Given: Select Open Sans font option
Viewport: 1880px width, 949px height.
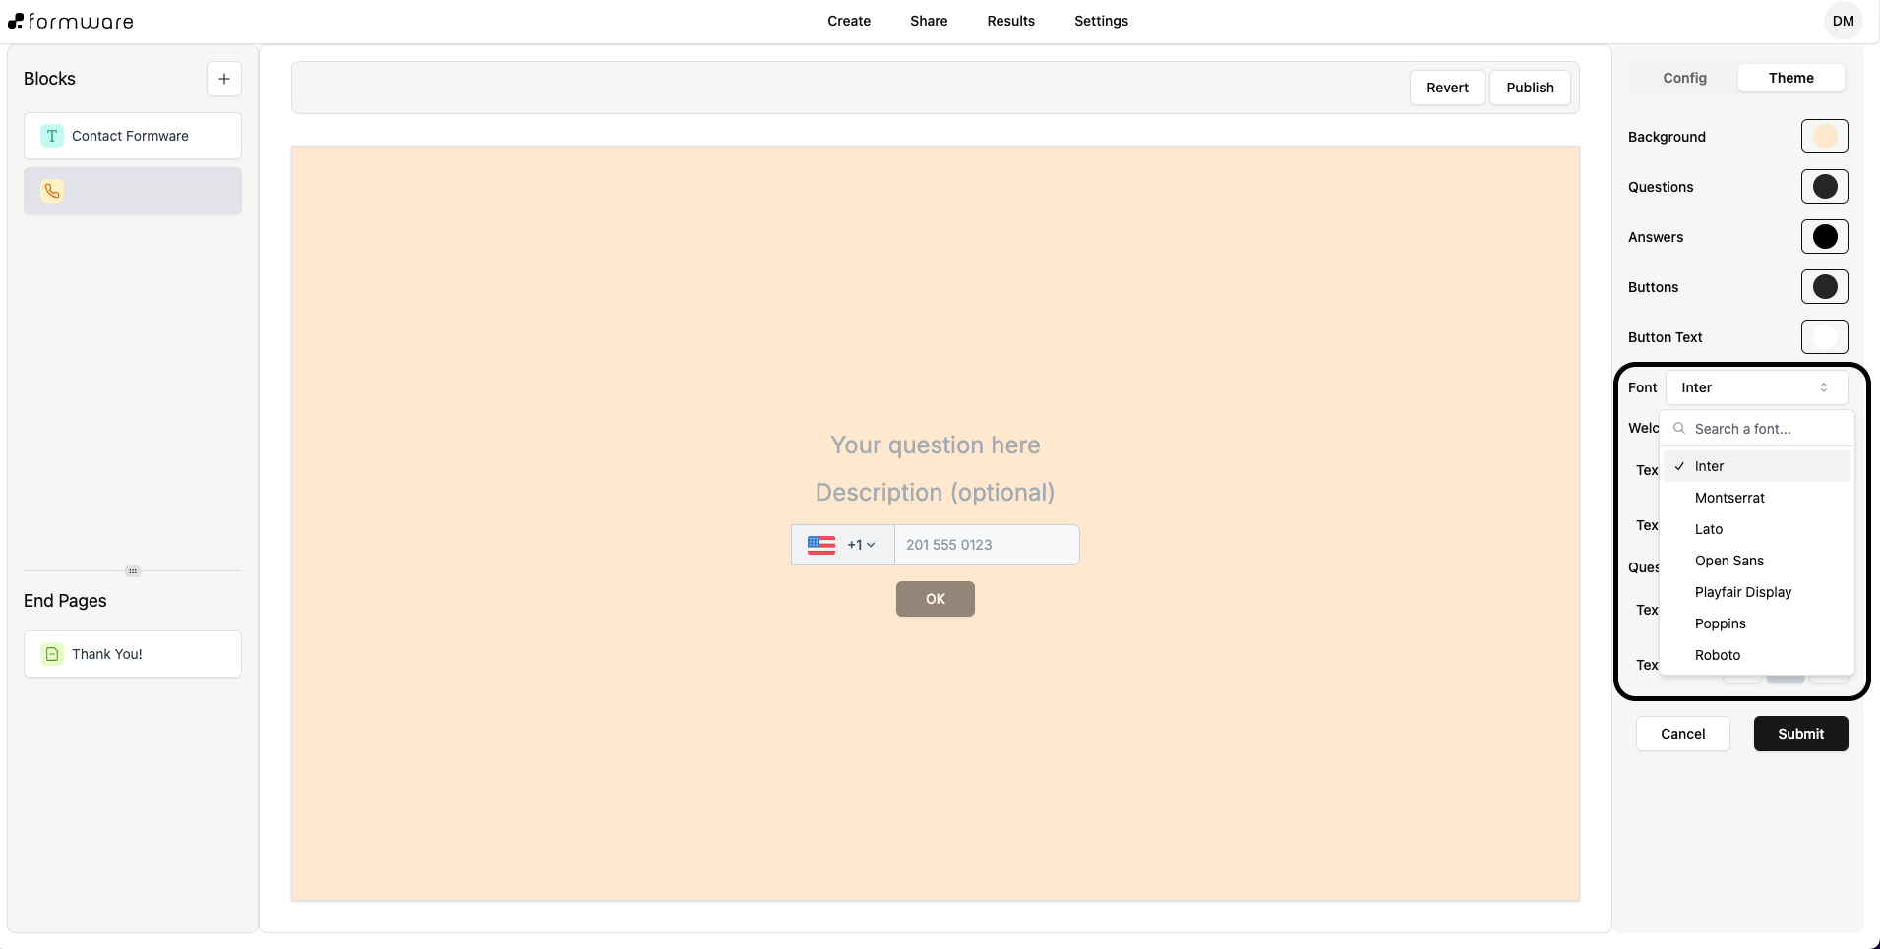Looking at the screenshot, I should click(x=1756, y=561).
